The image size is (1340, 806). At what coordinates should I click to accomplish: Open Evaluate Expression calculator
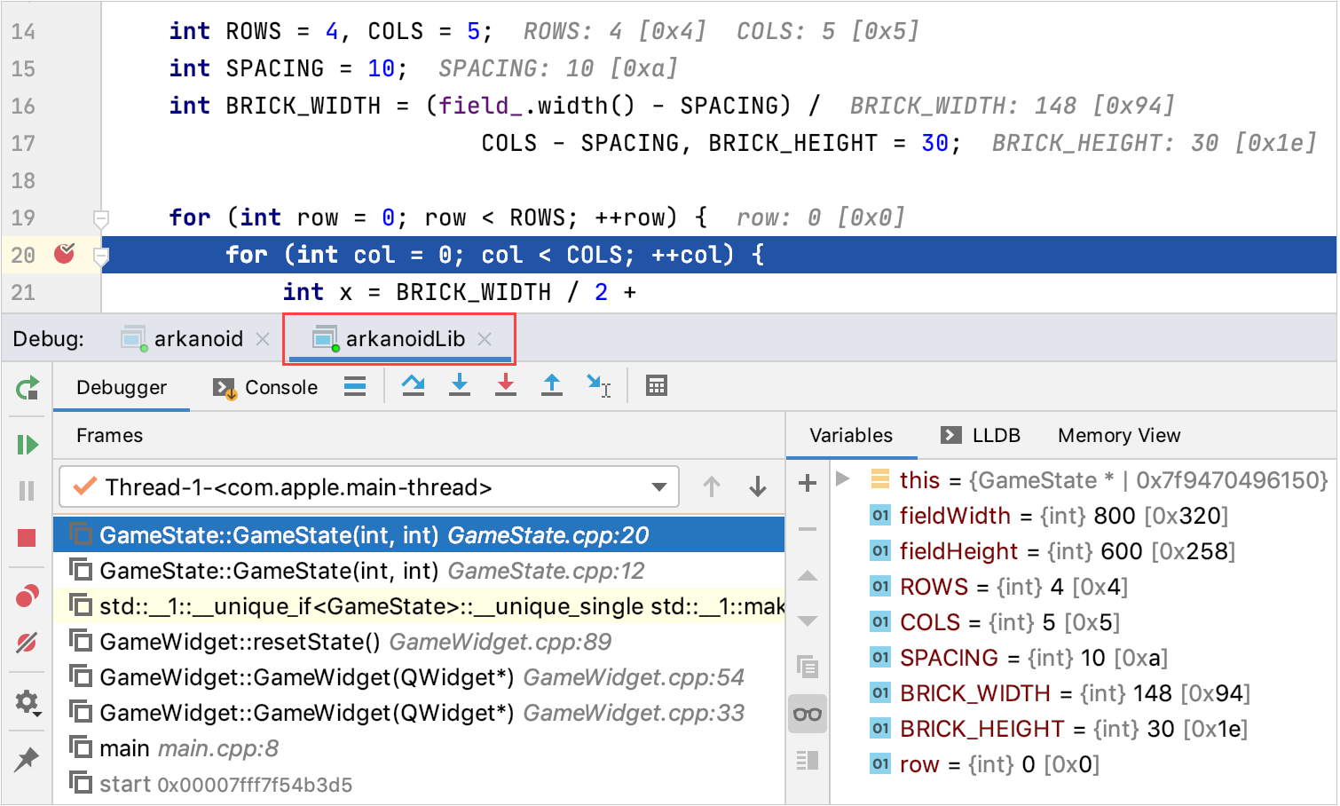[657, 385]
